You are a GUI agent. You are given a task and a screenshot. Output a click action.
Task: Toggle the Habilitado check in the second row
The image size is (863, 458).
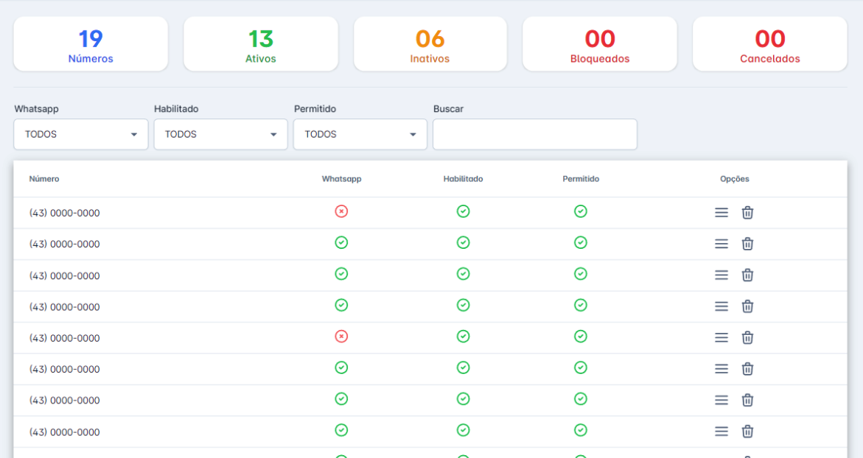(x=463, y=242)
